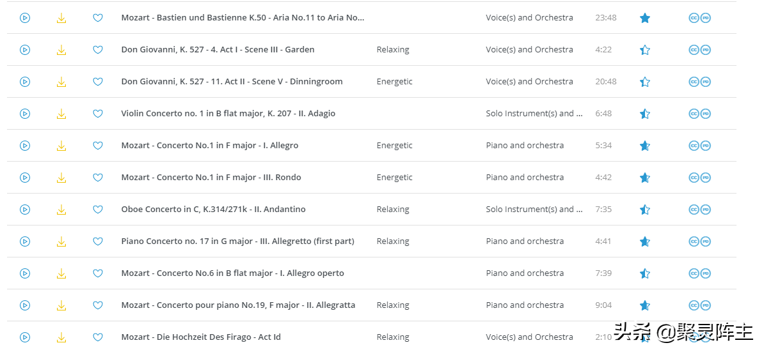Play Piano Concerto no. 17 in G major
Image resolution: width=764 pixels, height=352 pixels.
pos(25,241)
